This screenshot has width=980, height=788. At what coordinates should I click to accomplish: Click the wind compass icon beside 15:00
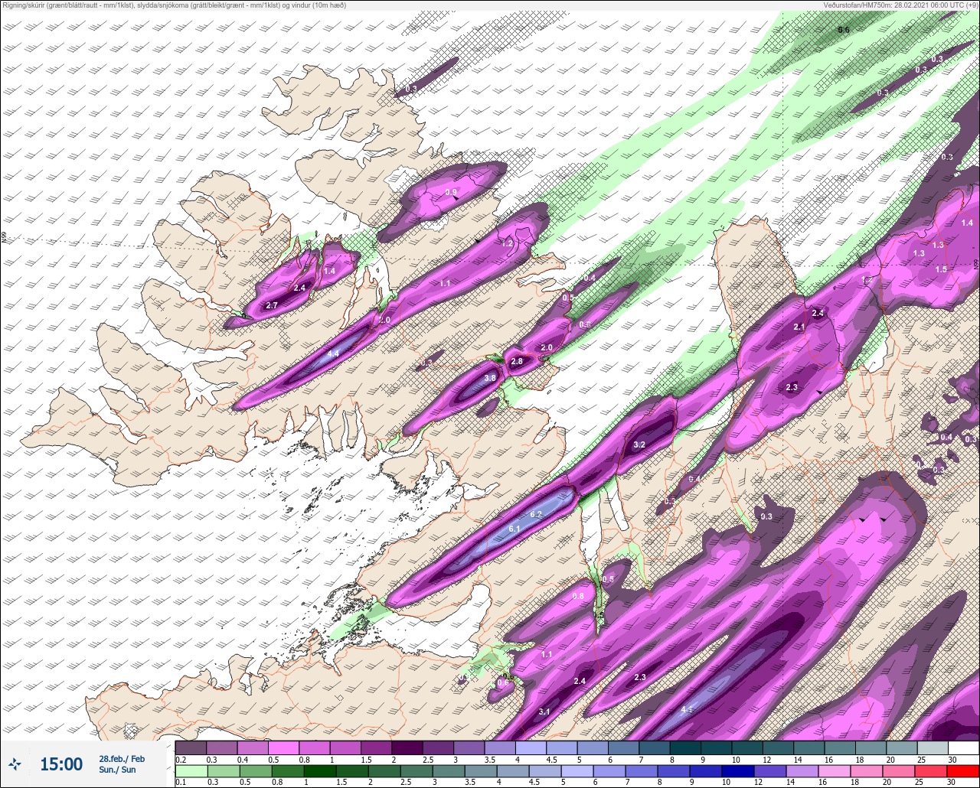[x=15, y=764]
